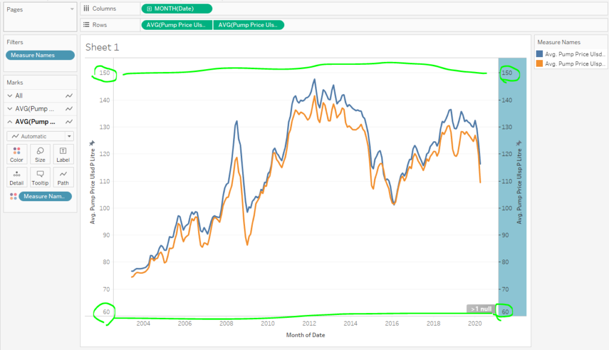The height and width of the screenshot is (350, 609).
Task: Select the first AVG(Pump Price pill in Rows
Action: click(x=177, y=25)
